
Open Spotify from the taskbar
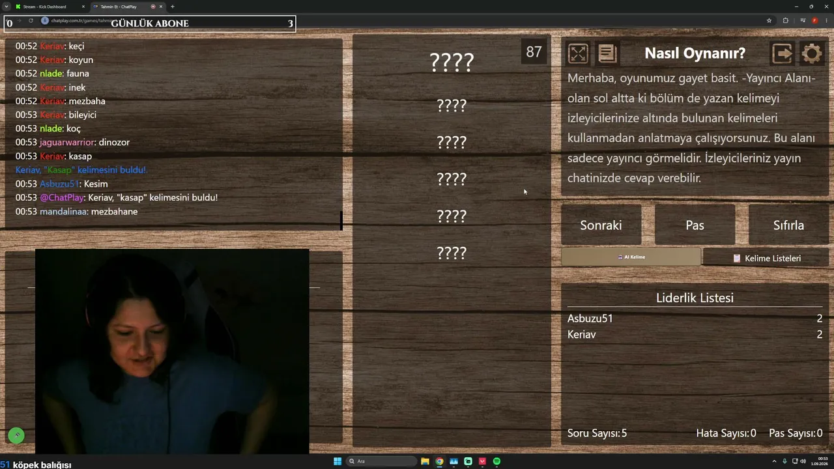coord(496,461)
